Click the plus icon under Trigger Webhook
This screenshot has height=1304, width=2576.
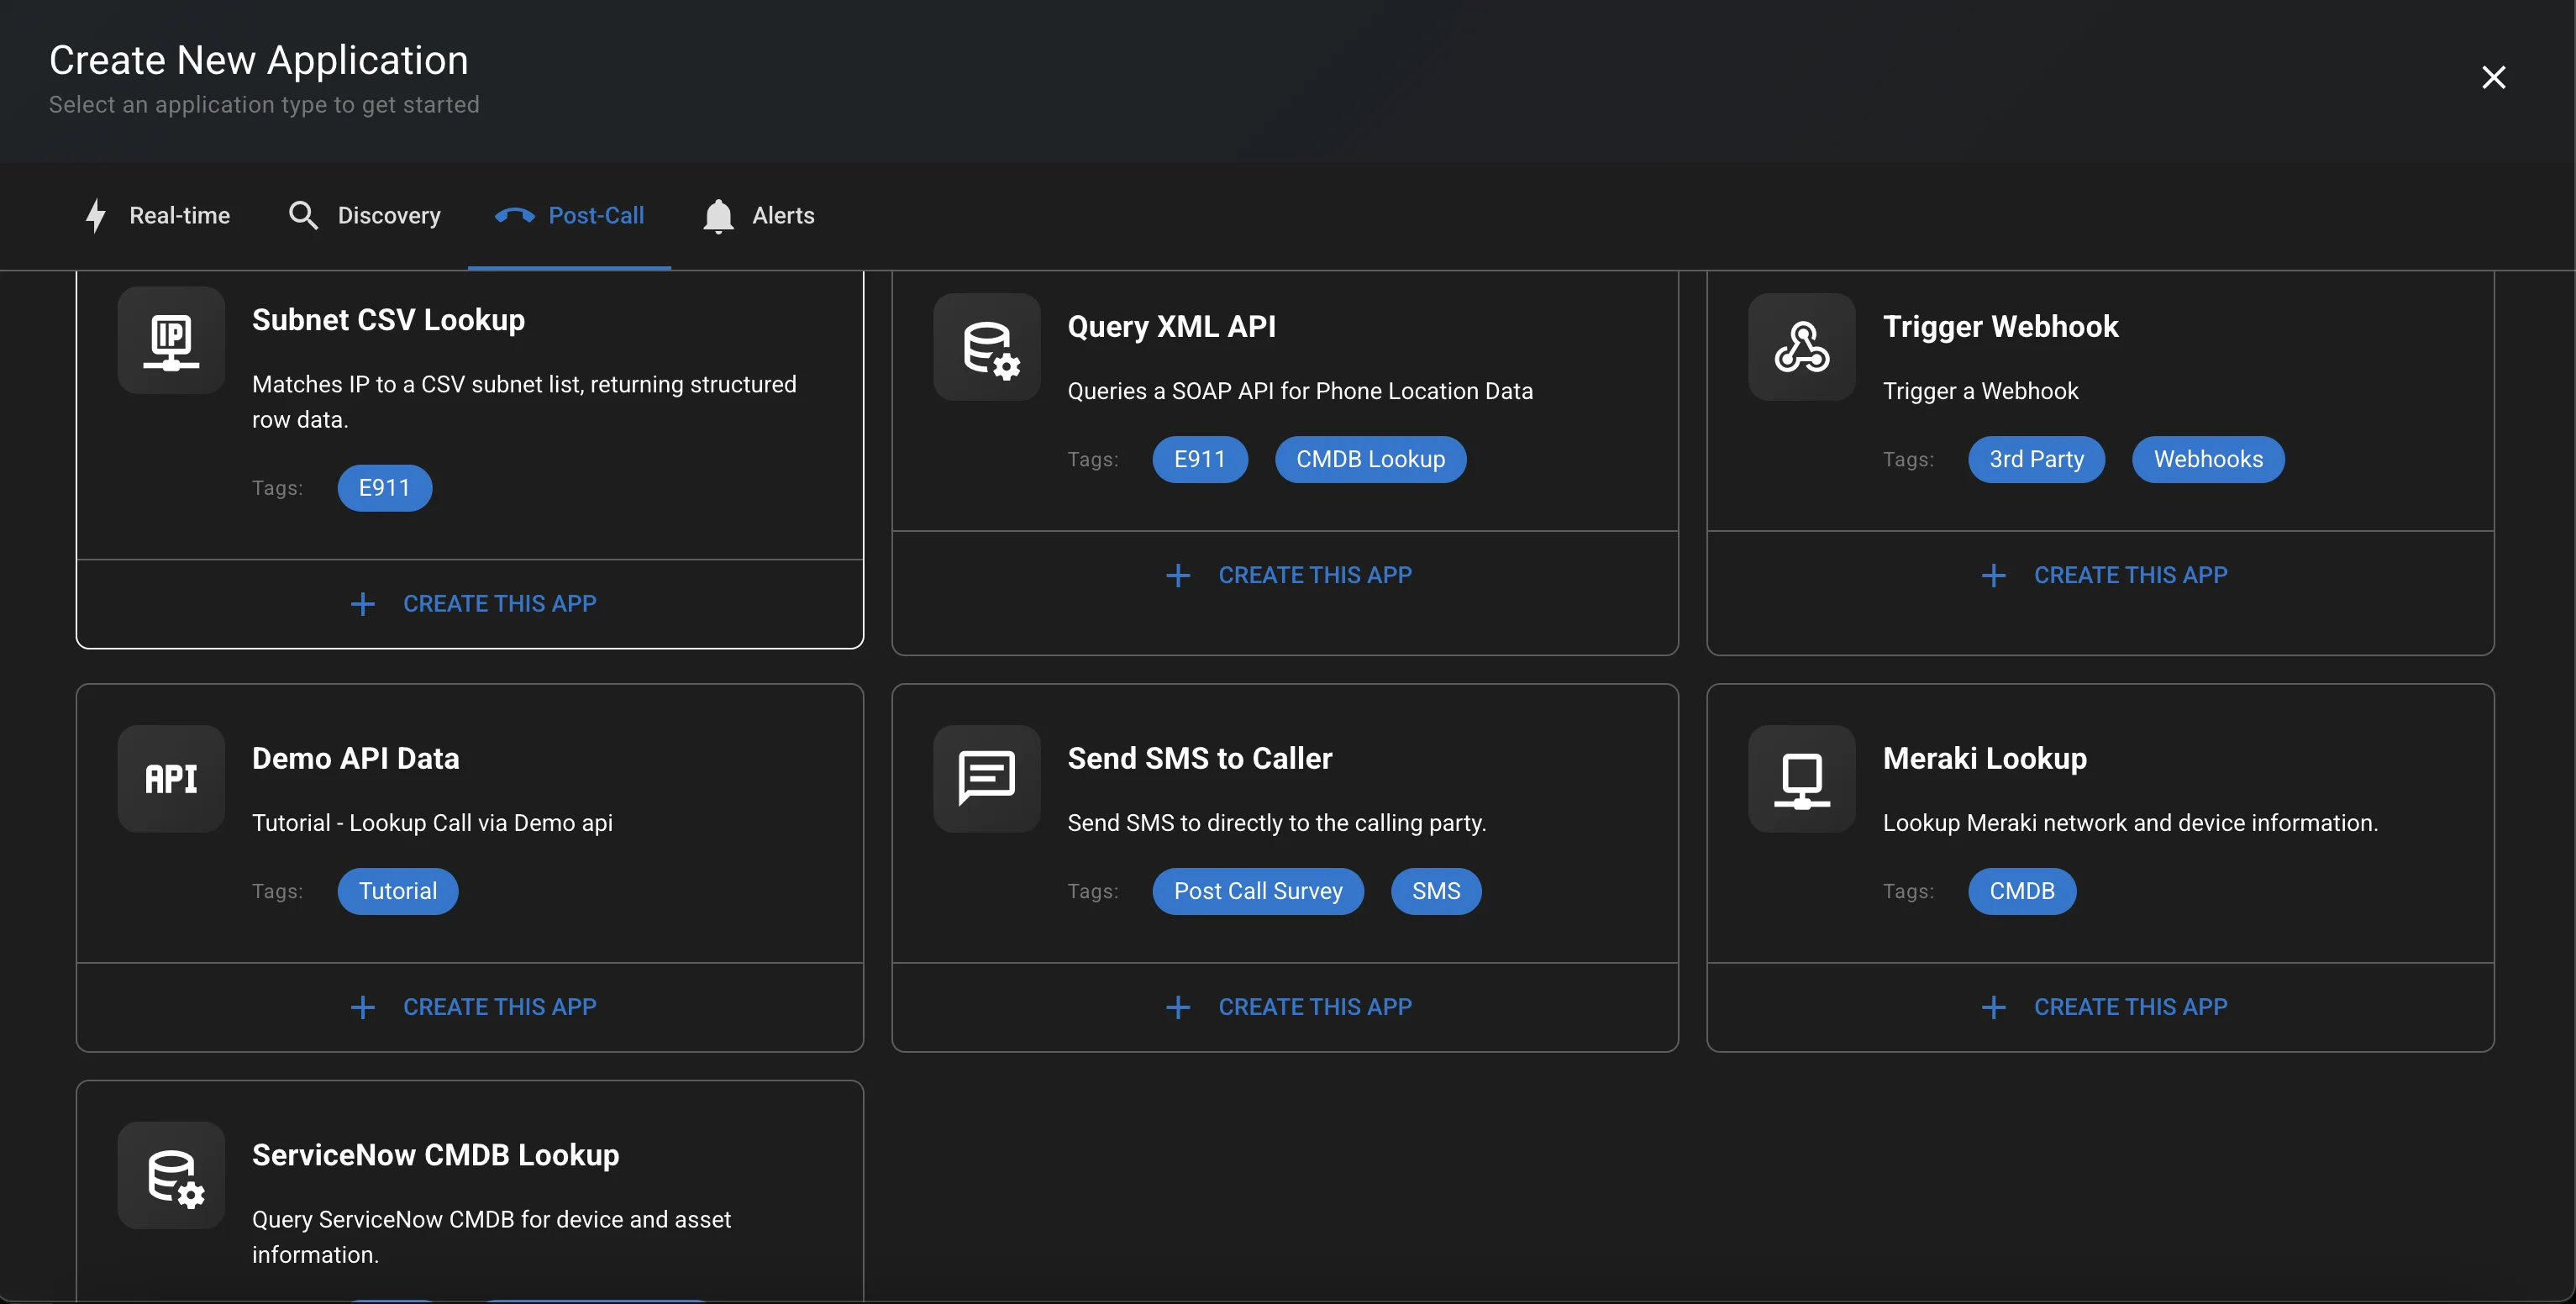[1994, 575]
